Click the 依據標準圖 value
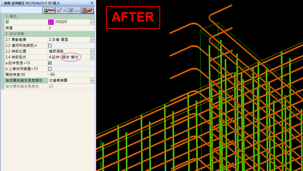303x171 pixels. (x=58, y=80)
